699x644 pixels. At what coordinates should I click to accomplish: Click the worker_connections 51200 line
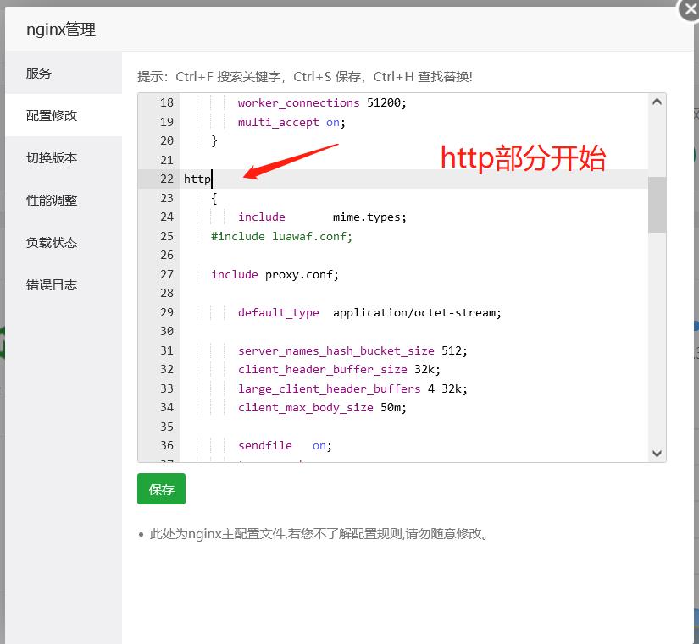[322, 103]
